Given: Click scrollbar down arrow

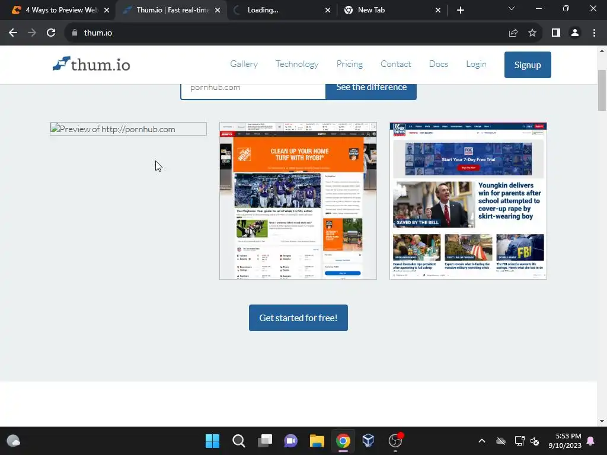Looking at the screenshot, I should (x=602, y=421).
